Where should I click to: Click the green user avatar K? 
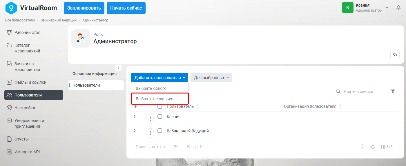click(348, 8)
